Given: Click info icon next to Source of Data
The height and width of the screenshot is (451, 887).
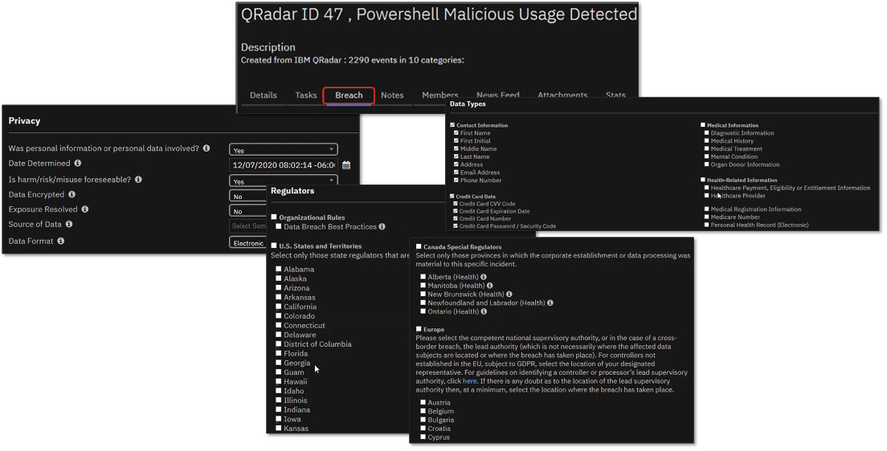Looking at the screenshot, I should pyautogui.click(x=69, y=224).
